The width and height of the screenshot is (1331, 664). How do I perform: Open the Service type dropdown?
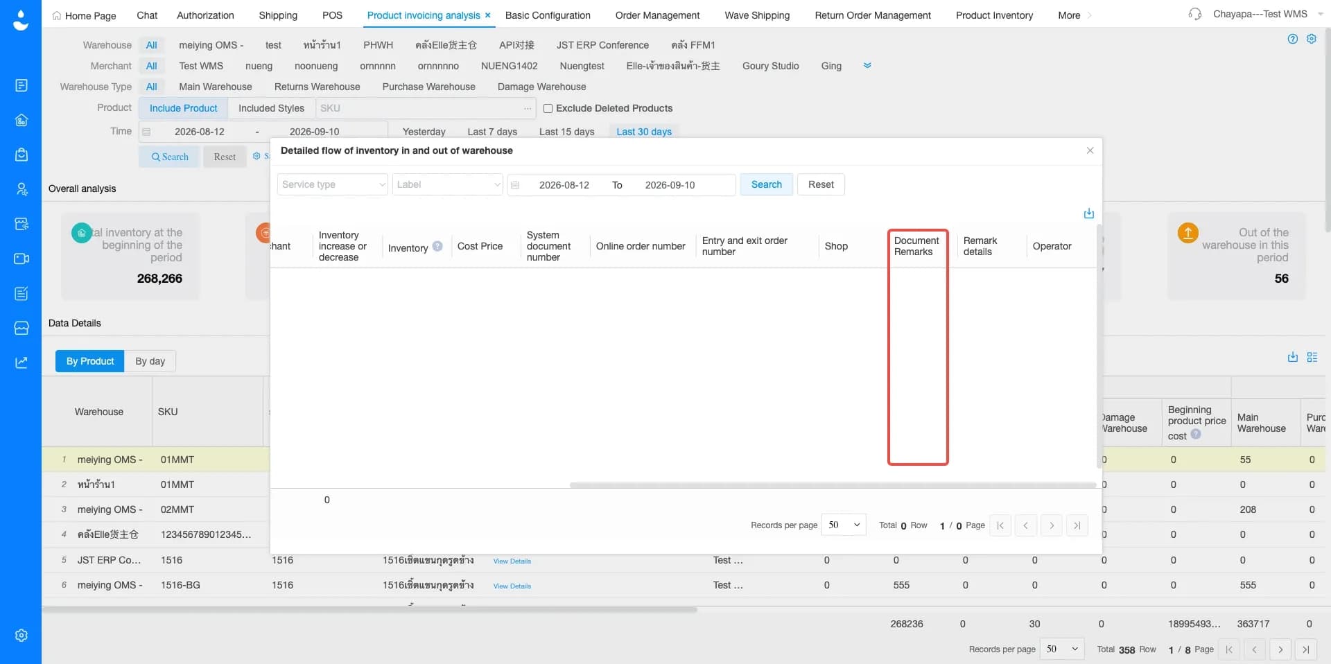pyautogui.click(x=333, y=184)
